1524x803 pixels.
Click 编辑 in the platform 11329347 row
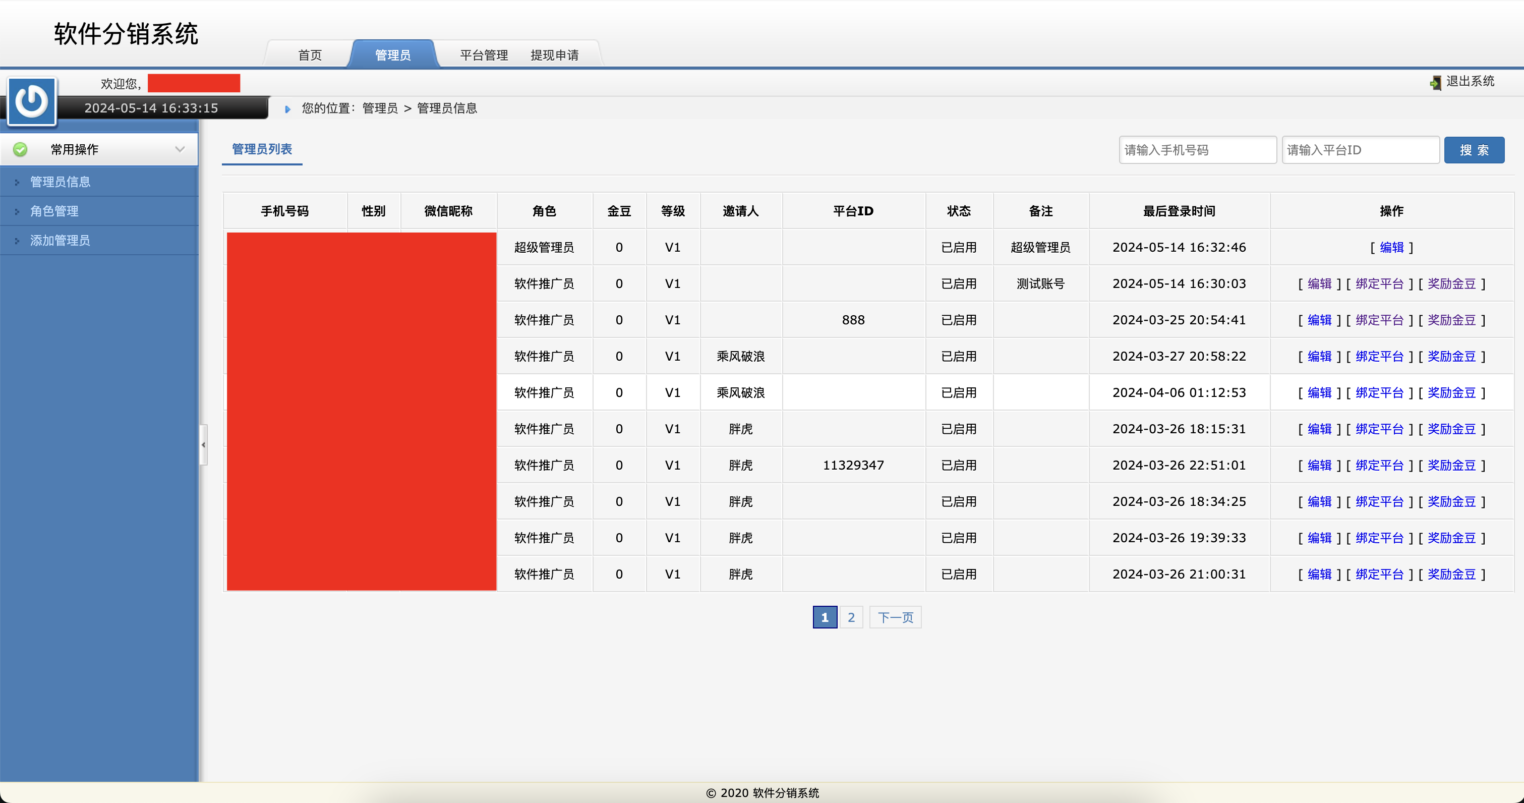(1319, 465)
